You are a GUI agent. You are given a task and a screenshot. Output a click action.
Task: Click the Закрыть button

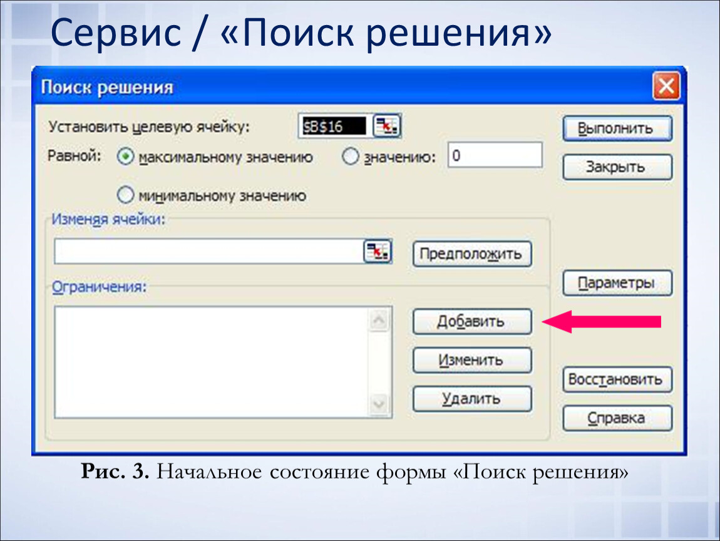(617, 167)
